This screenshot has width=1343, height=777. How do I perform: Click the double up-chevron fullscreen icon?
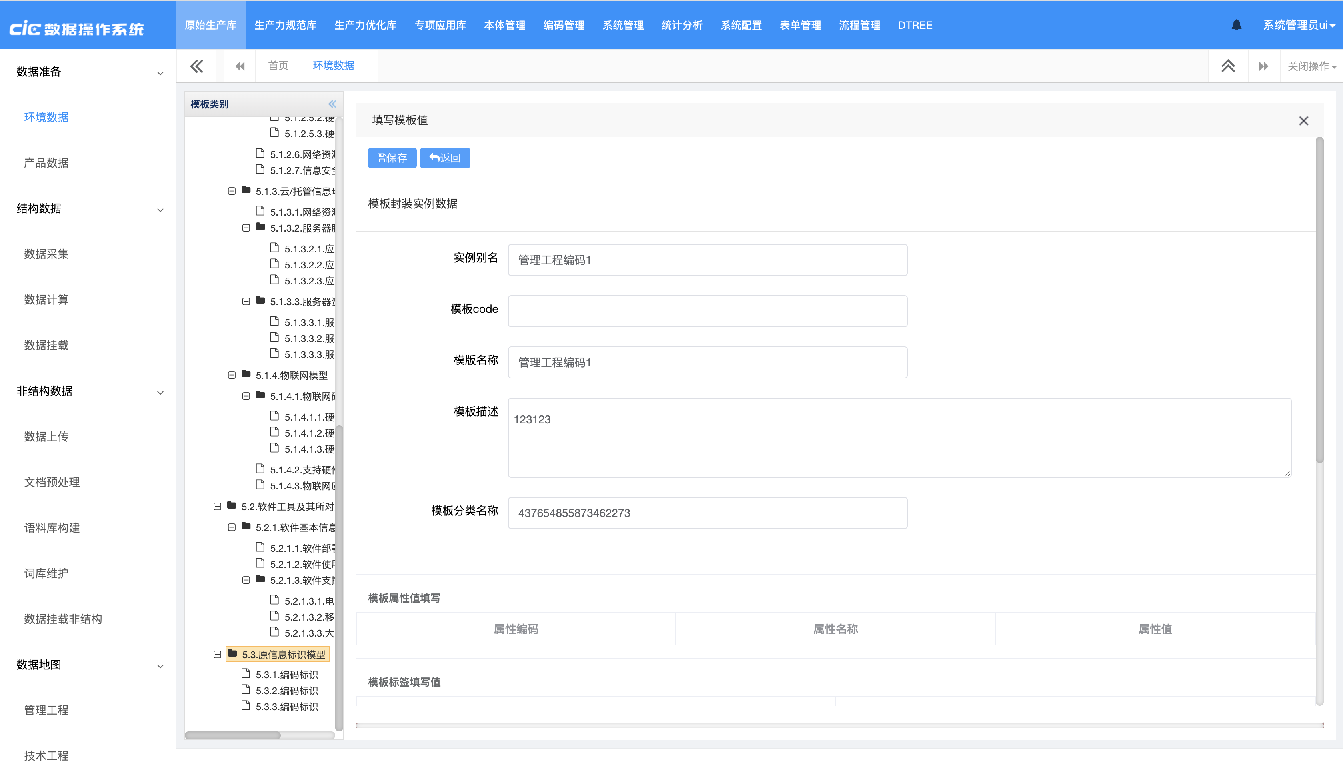click(1228, 66)
